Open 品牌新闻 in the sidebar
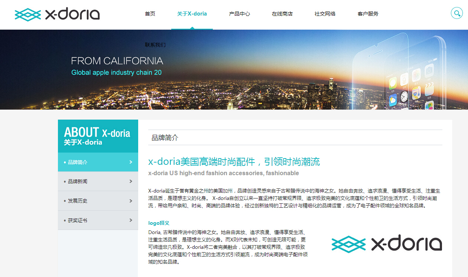The height and width of the screenshot is (277, 468). tap(98, 181)
